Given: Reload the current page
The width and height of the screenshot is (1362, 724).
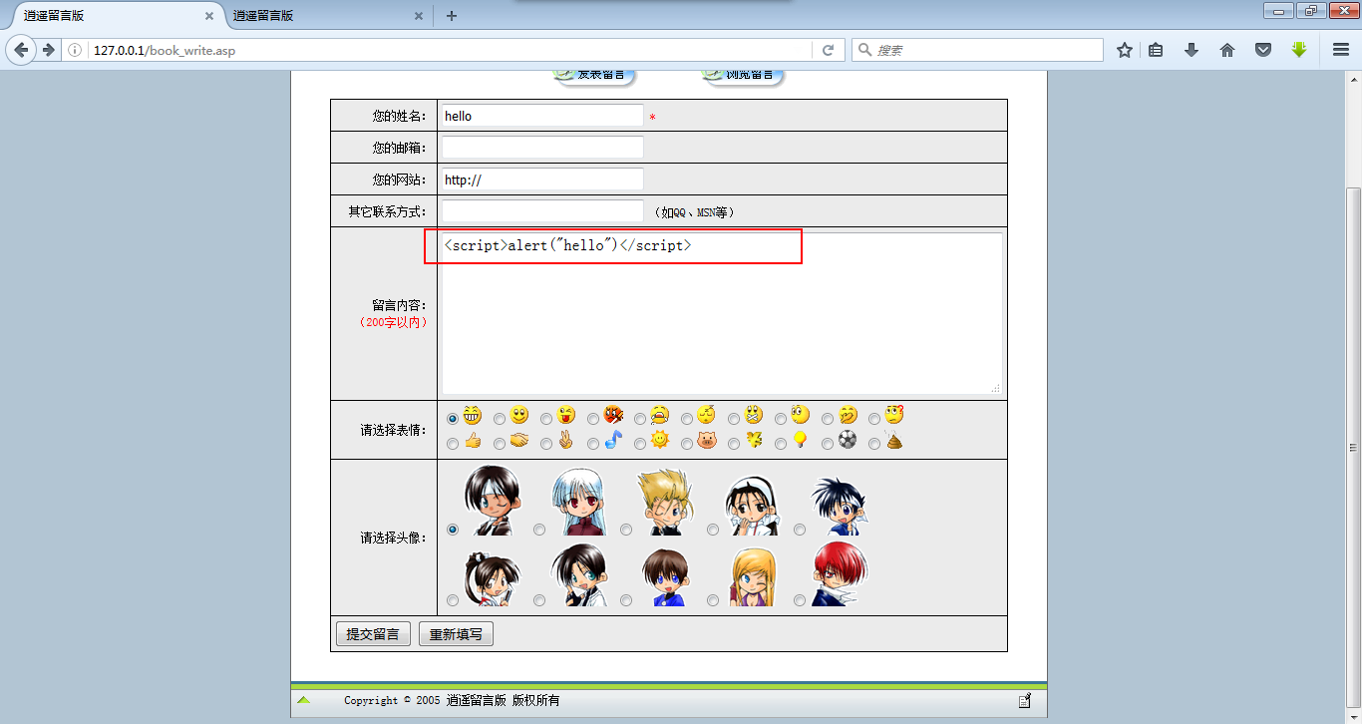Looking at the screenshot, I should pos(828,50).
